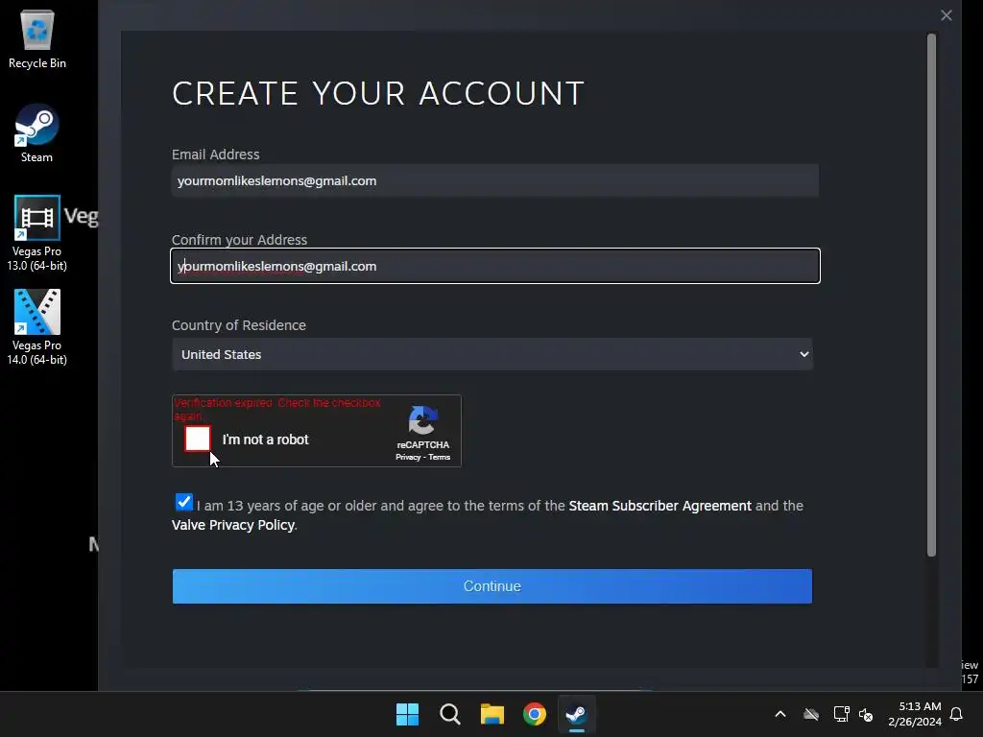This screenshot has height=737, width=983.
Task: Open Vegas Pro 13.0 desktop shortcut
Action: coord(37,233)
